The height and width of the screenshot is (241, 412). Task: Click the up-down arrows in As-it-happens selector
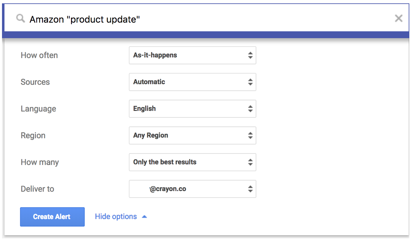[x=250, y=55]
